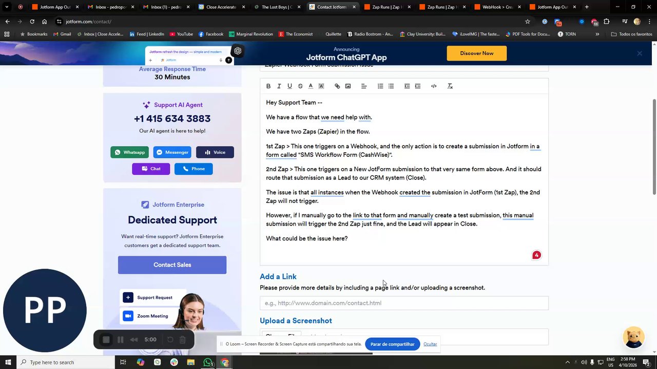Viewport: 657px width, 369px height.
Task: Click Parar de compartilhar to stop sharing
Action: coord(392,344)
